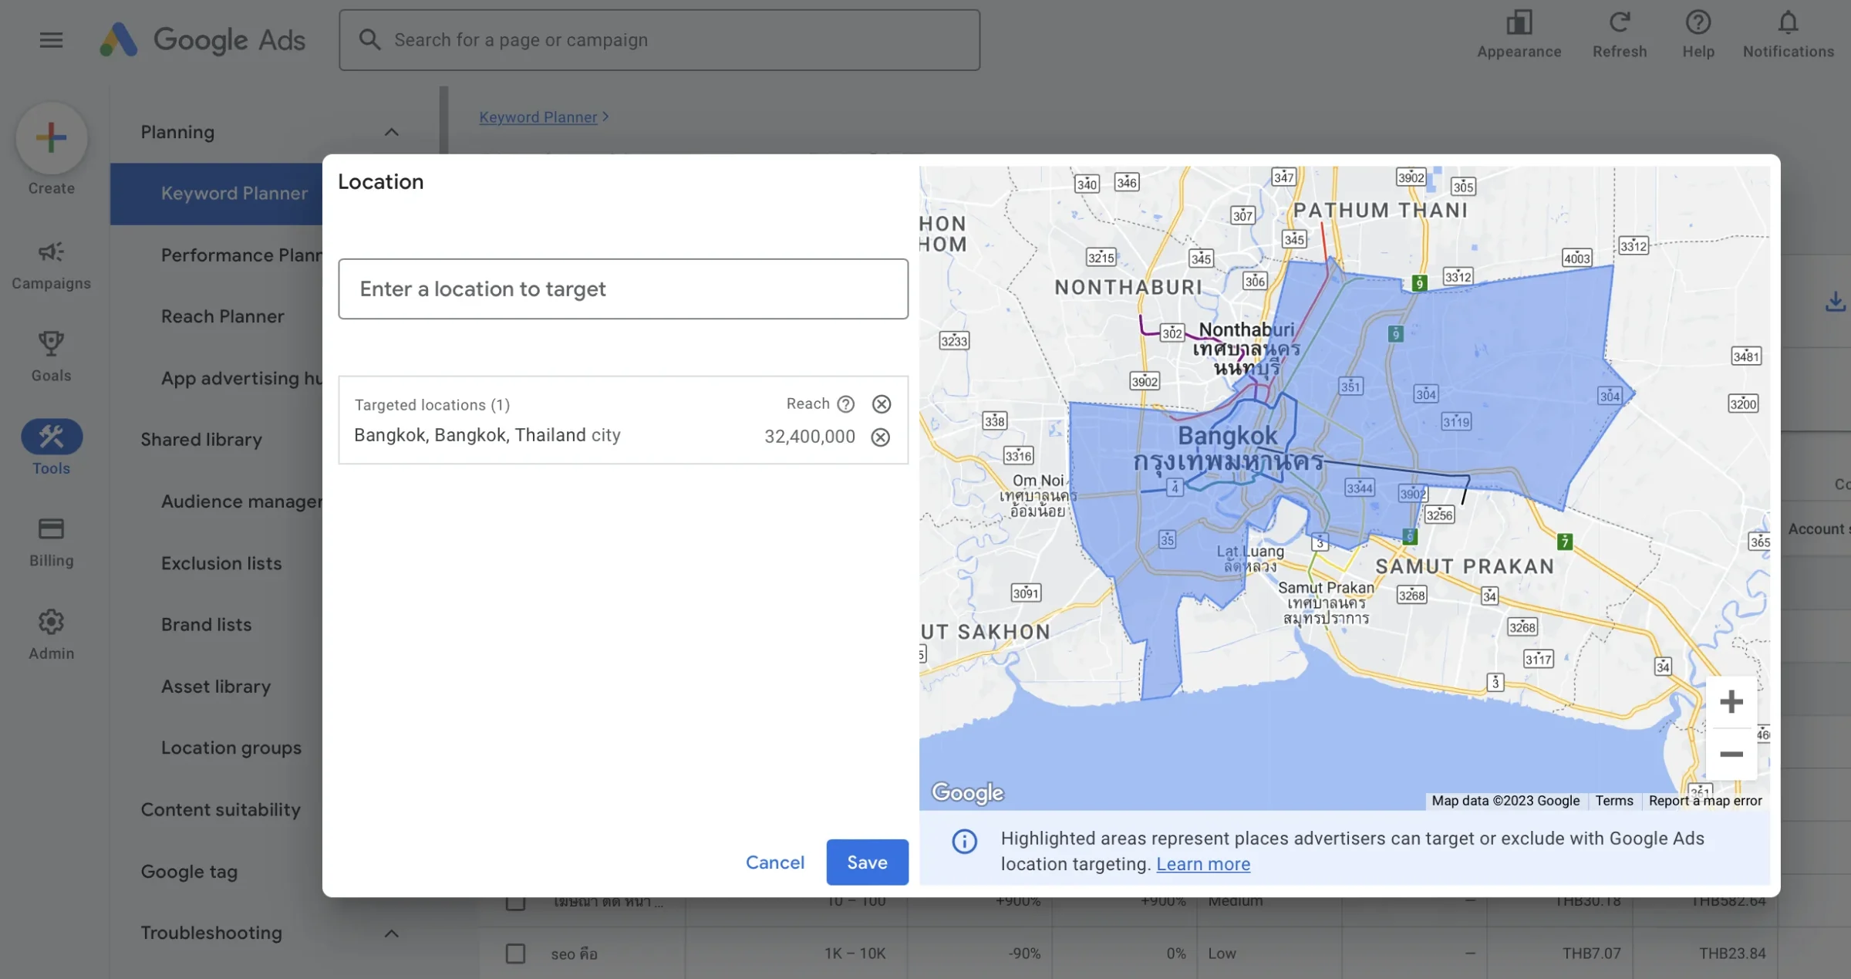
Task: Click the info icon in map notice
Action: [964, 841]
